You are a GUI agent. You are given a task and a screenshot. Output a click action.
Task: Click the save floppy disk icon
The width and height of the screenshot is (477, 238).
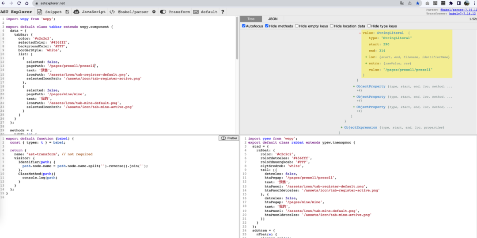(67, 12)
